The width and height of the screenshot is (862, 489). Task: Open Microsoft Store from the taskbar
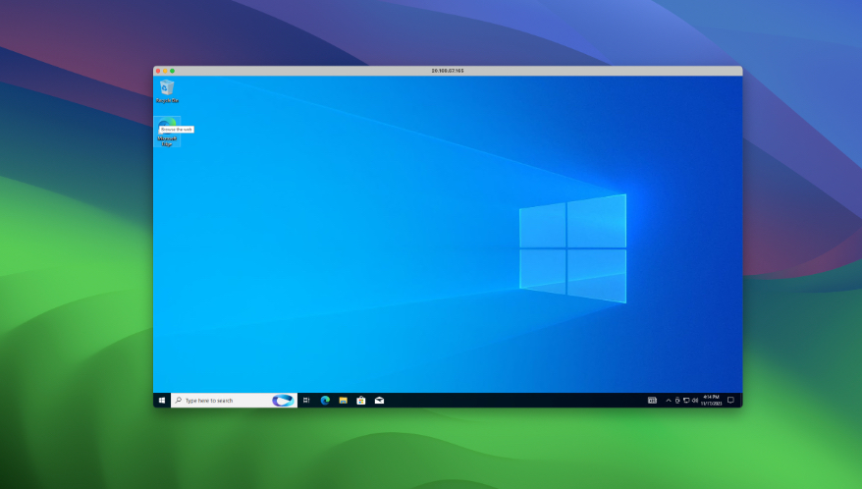[x=361, y=401]
